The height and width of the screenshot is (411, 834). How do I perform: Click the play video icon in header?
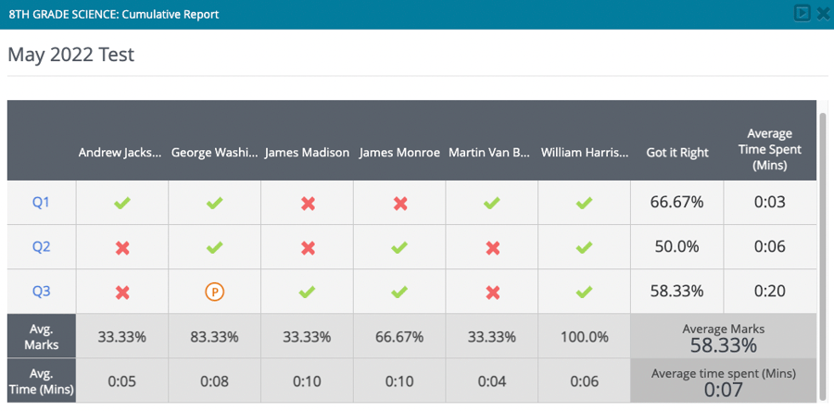pos(802,13)
